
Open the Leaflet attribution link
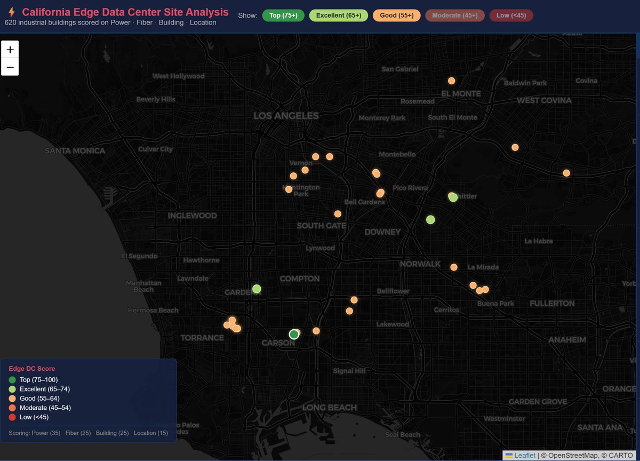tap(521, 456)
